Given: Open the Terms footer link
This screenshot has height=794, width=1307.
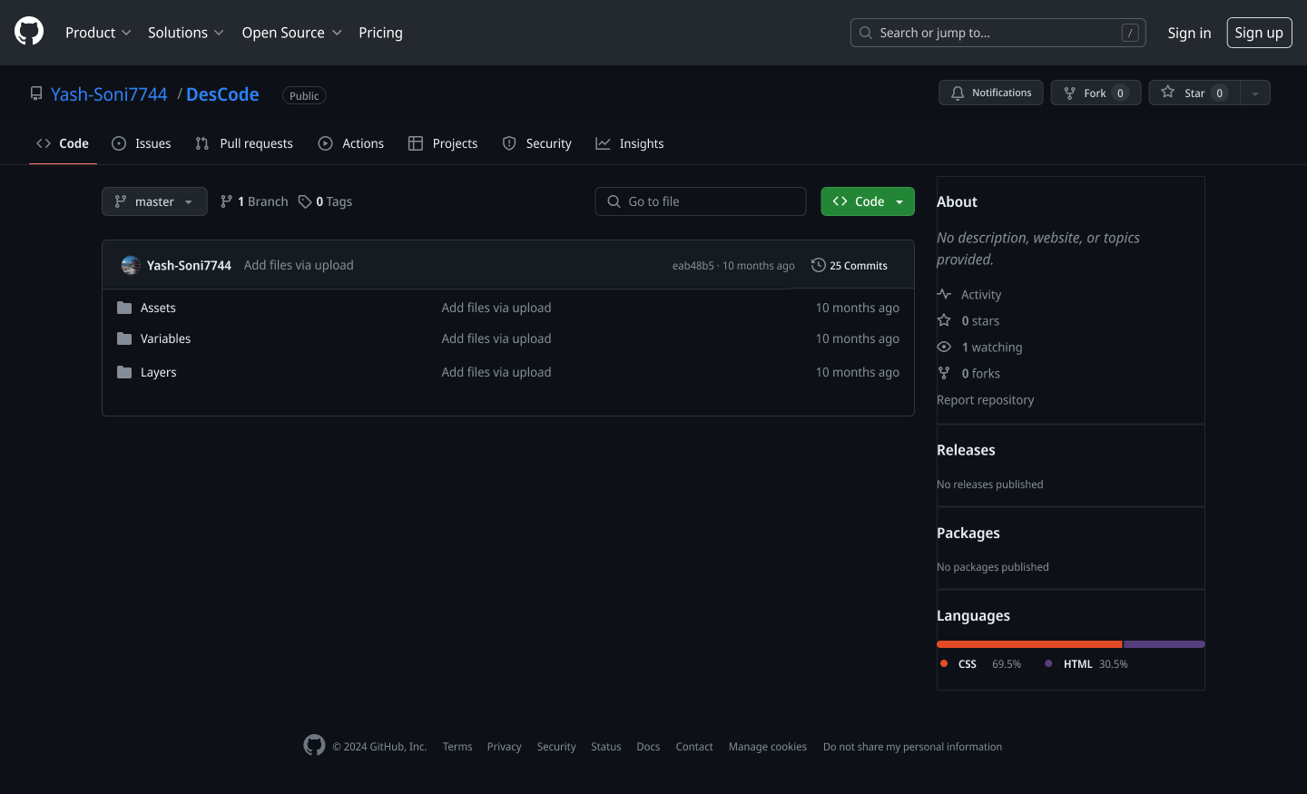Looking at the screenshot, I should [457, 747].
